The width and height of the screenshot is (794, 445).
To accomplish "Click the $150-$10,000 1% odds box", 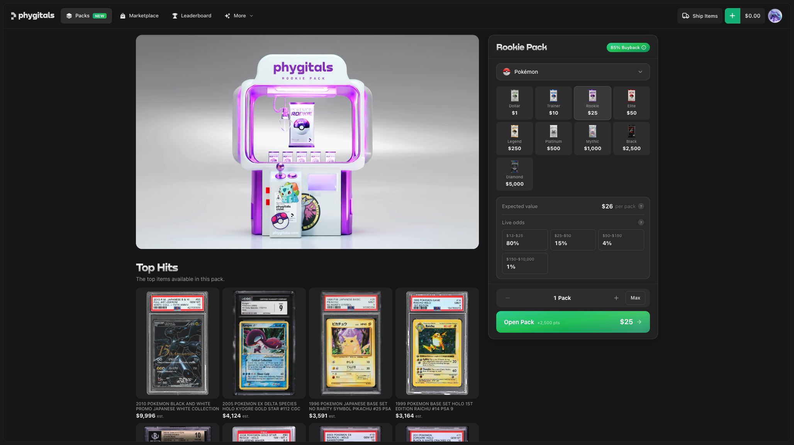I will [x=525, y=263].
